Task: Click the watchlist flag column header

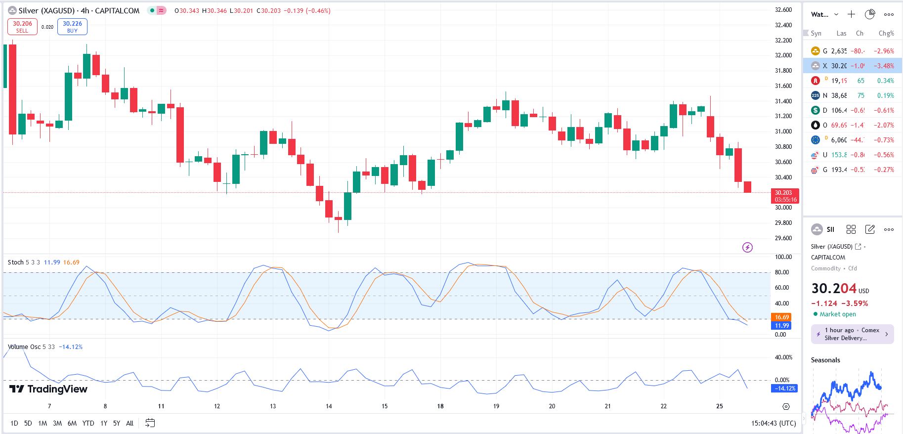Action: tap(806, 33)
